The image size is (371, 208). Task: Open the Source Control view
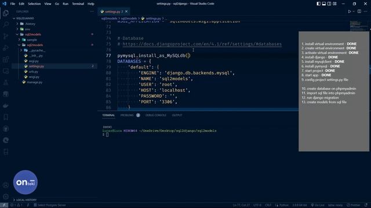(6, 36)
